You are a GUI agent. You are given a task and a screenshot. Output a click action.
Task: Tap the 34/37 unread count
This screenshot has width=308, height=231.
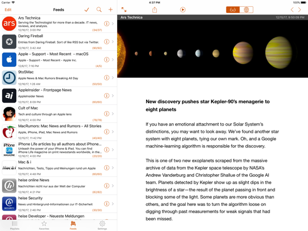[97, 30]
